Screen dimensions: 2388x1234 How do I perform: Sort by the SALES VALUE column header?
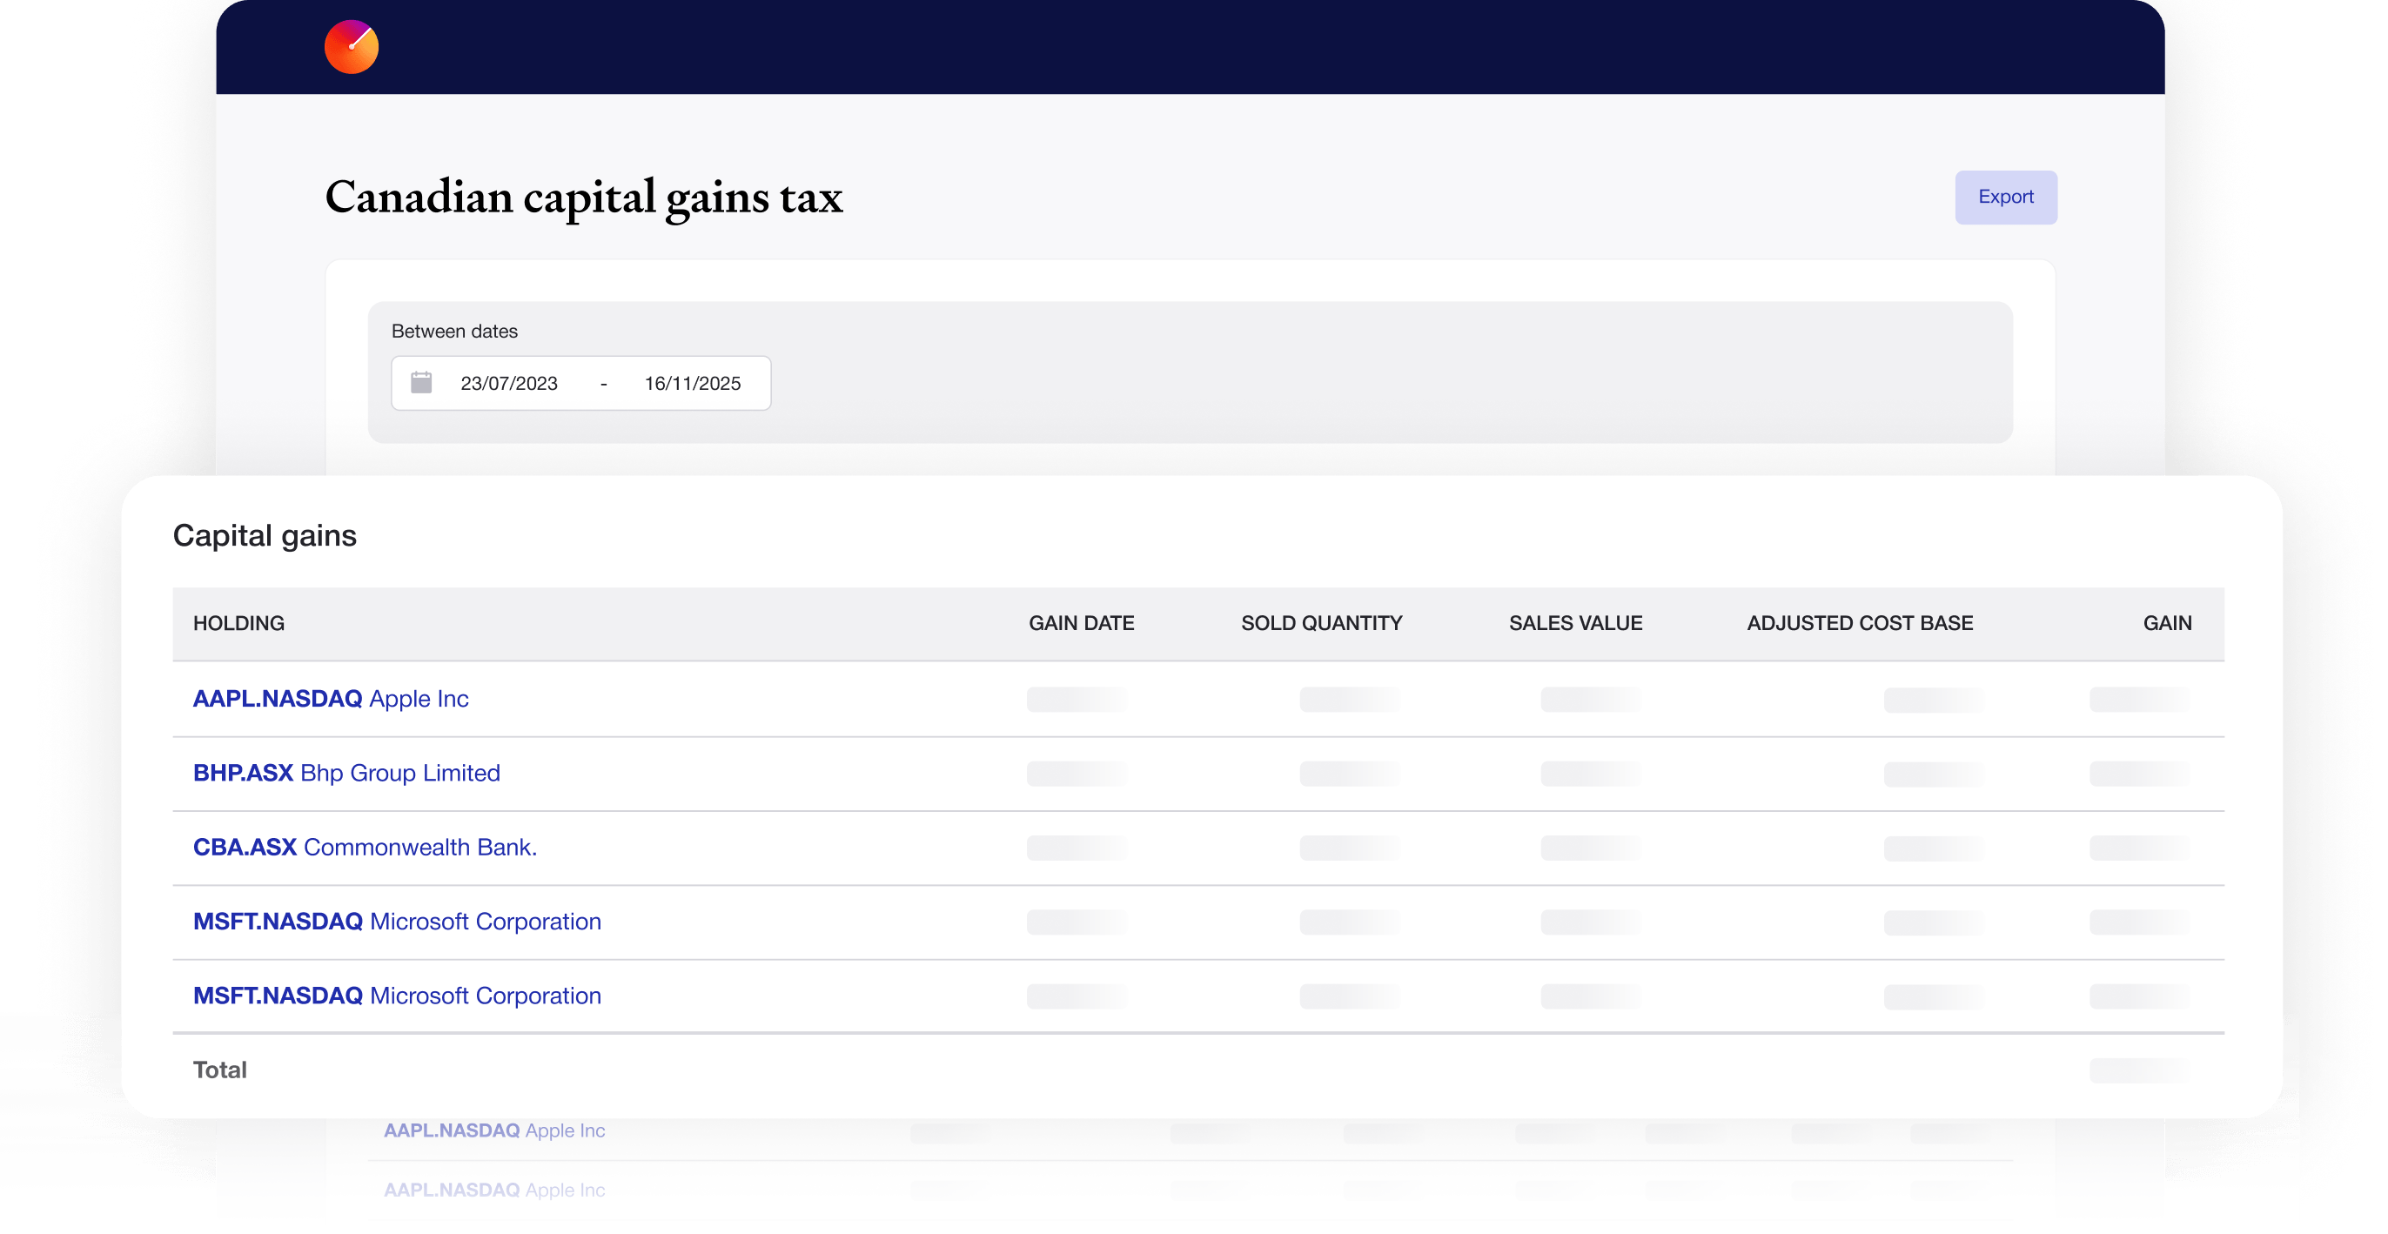pos(1574,622)
